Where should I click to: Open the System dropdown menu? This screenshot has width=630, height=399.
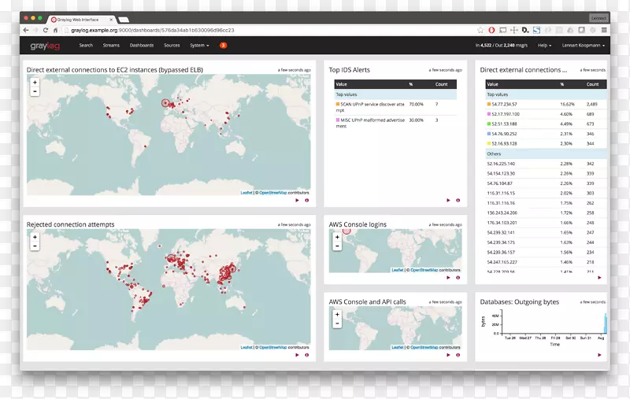[x=199, y=46]
